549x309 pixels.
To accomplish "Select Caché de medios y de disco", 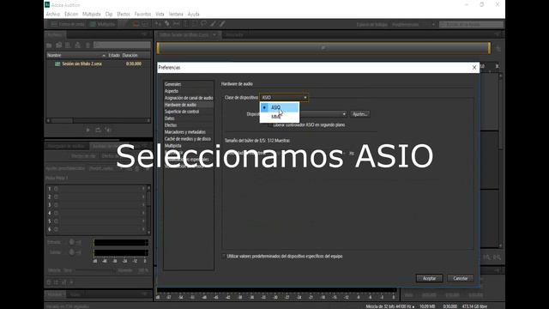I will pos(188,139).
